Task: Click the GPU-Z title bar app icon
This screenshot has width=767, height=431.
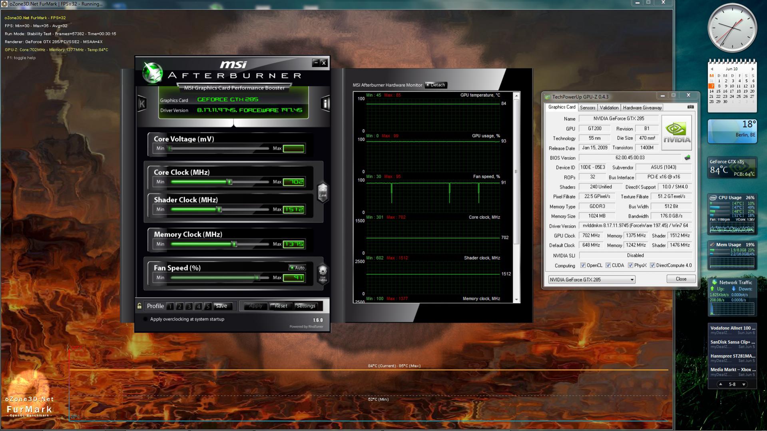Action: pos(548,97)
